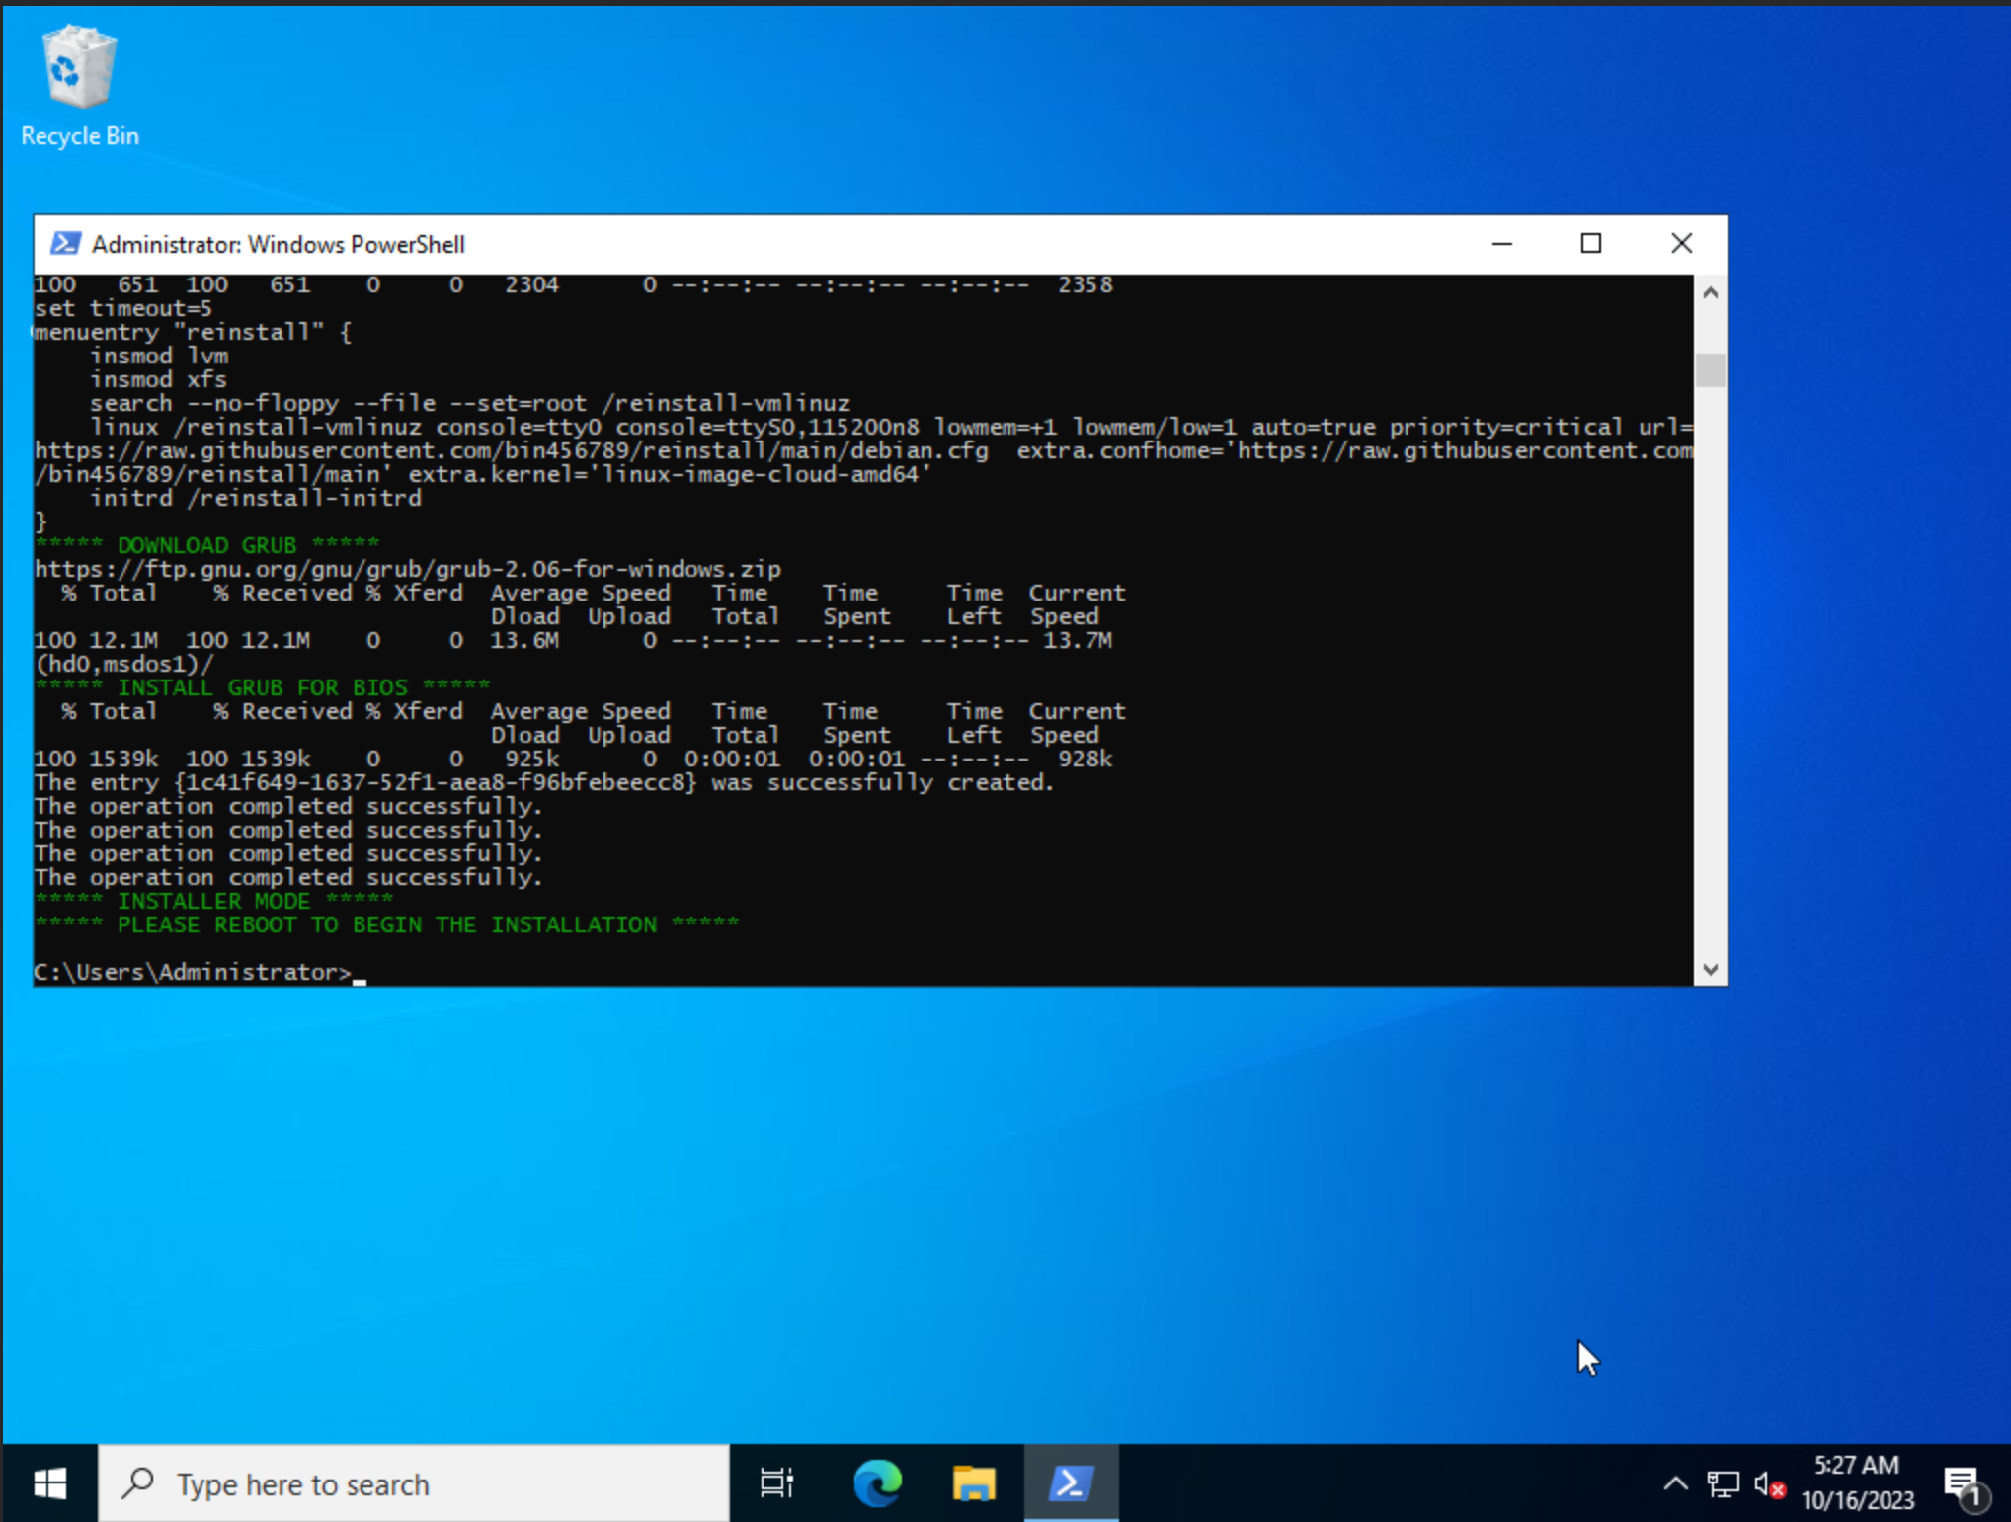Click the '(hd0,msdos1)/' output line
Screen dimensions: 2011x1522
[x=124, y=664]
